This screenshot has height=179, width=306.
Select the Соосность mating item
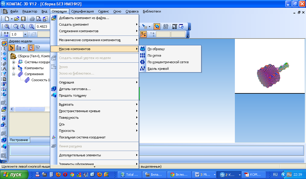click(x=41, y=80)
